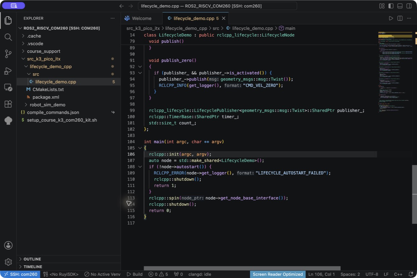The width and height of the screenshot is (417, 278).
Task: Change encoding via UTF-8 indicator
Action: point(372,274)
